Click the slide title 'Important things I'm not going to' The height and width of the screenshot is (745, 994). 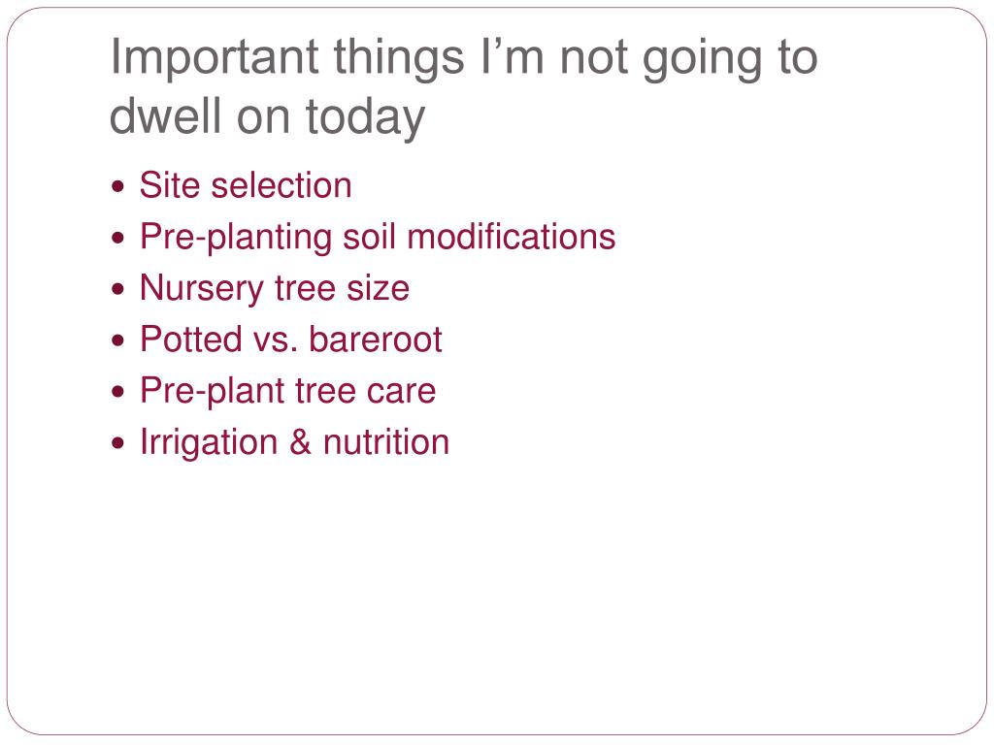(464, 58)
